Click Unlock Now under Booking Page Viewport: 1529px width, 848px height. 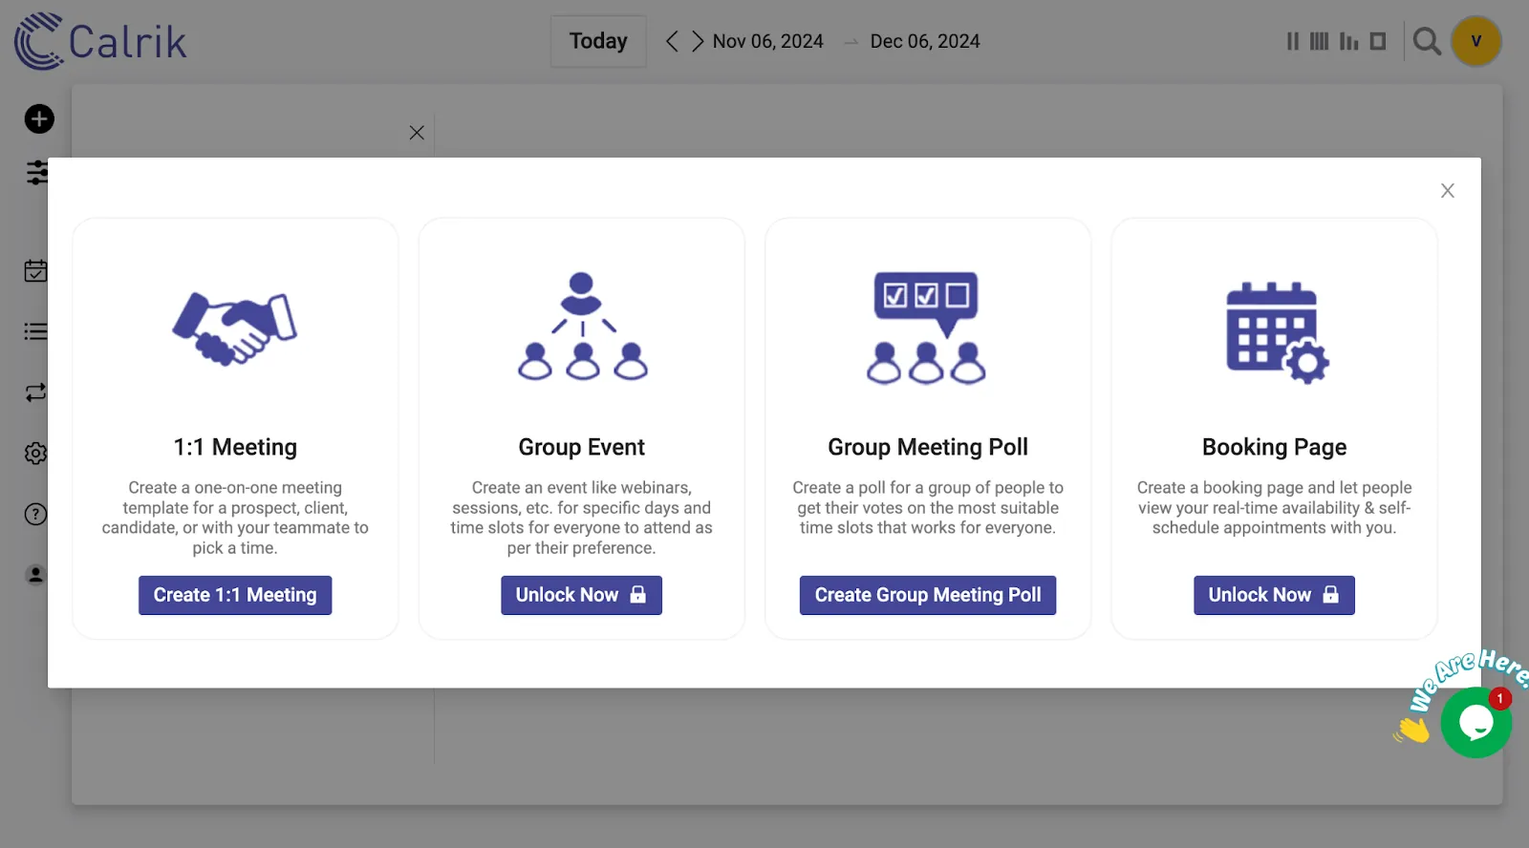tap(1274, 595)
